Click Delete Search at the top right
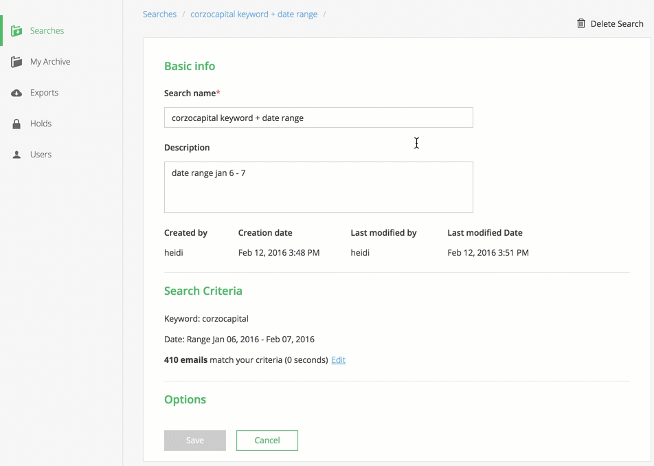This screenshot has width=654, height=466. click(x=615, y=23)
